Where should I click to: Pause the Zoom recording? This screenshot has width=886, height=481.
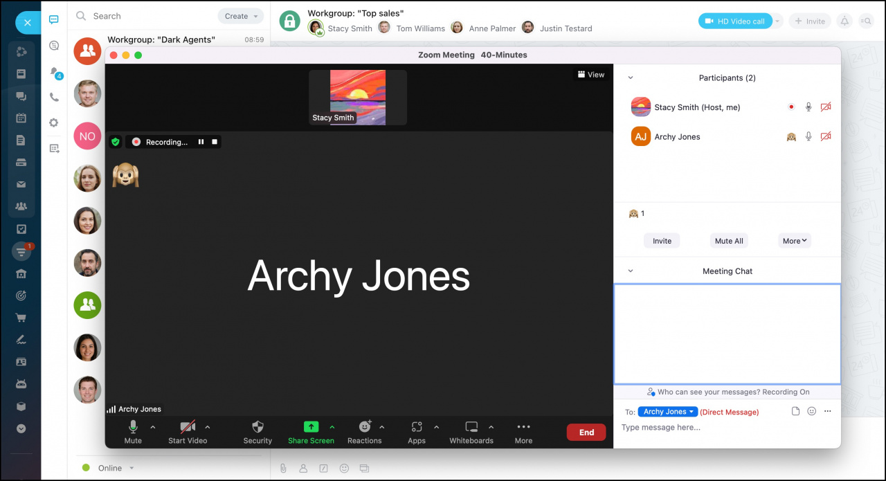[x=201, y=142]
